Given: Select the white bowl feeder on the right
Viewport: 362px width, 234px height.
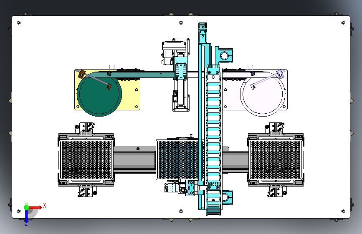Looking at the screenshot, I should click(263, 94).
